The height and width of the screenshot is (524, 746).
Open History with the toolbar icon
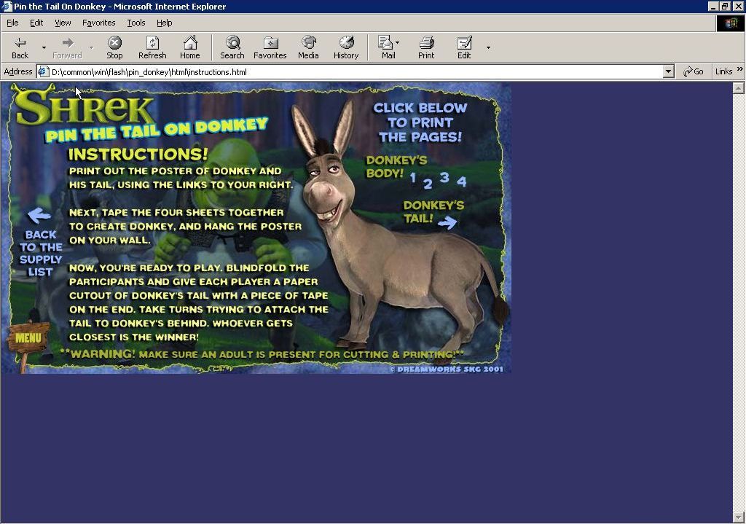(x=345, y=46)
